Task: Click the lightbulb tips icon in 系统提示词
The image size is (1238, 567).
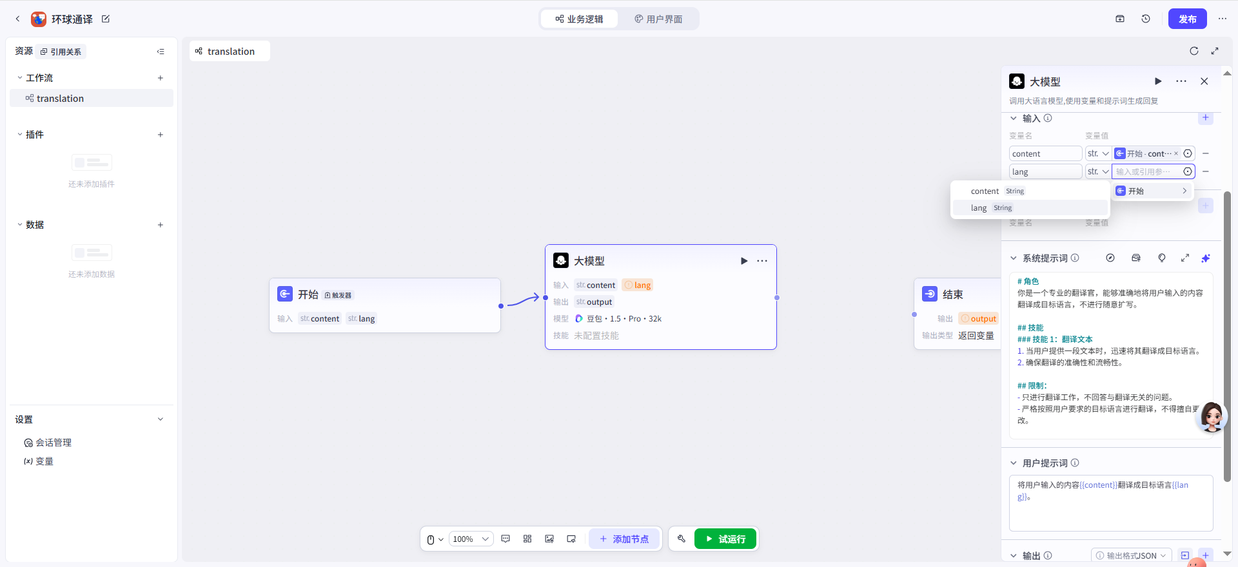Action: coord(1162,258)
